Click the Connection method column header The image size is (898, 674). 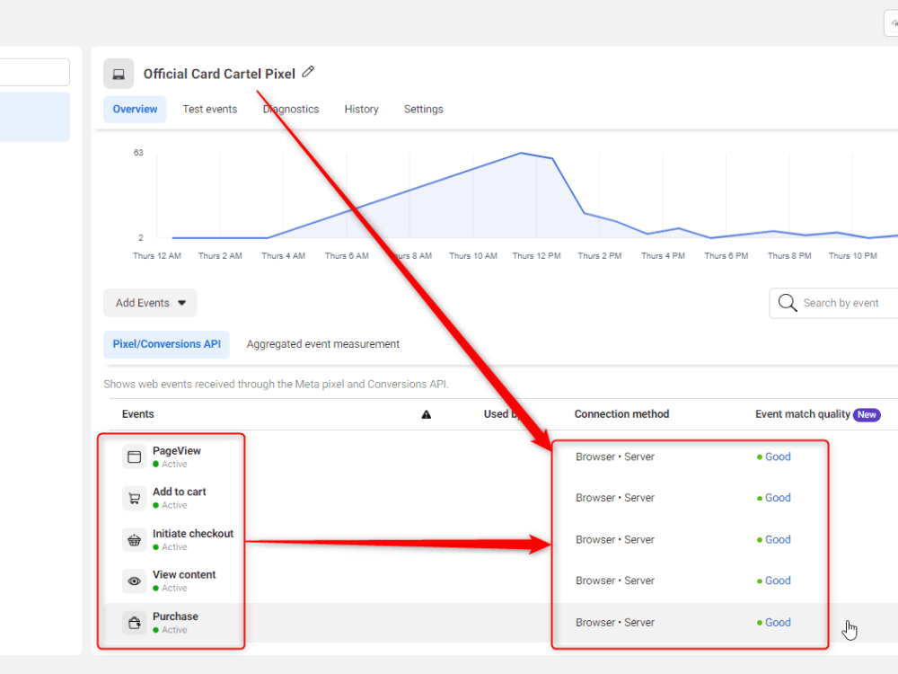[x=621, y=413]
